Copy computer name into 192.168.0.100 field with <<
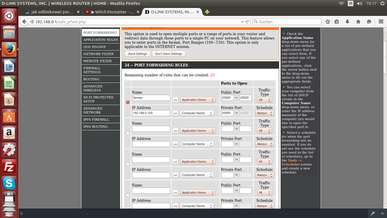 click(x=175, y=113)
